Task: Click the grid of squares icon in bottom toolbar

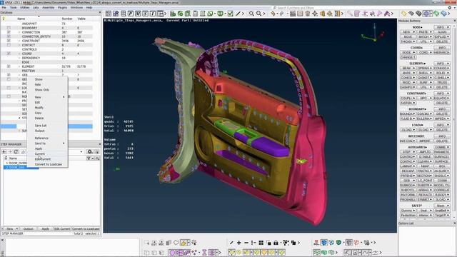Action: pyautogui.click(x=261, y=243)
